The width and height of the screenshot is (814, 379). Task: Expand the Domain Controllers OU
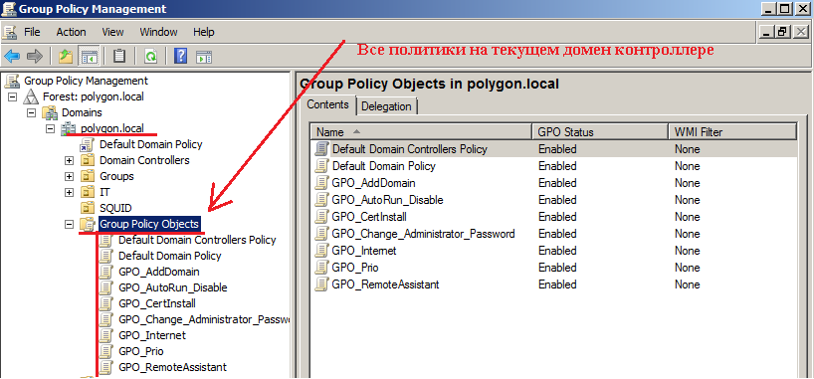coord(69,160)
